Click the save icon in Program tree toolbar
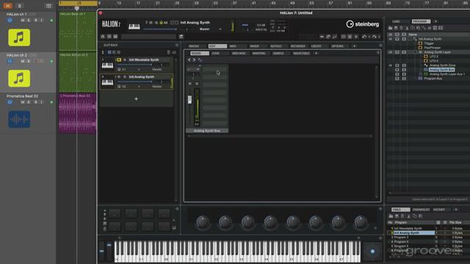The height and width of the screenshot is (264, 470). pos(396,28)
